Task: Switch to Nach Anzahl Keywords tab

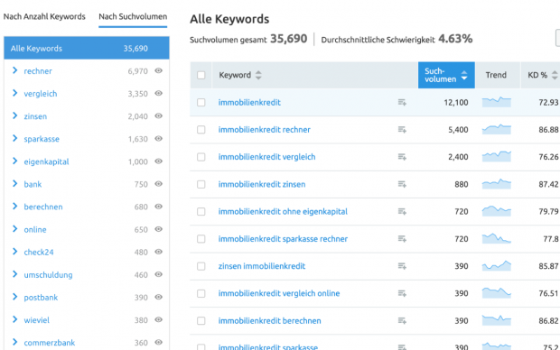Action: coord(44,17)
